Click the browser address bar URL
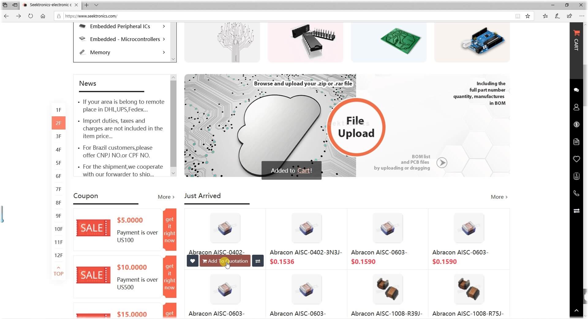Screen dimensions: 588x319 tap(91, 16)
